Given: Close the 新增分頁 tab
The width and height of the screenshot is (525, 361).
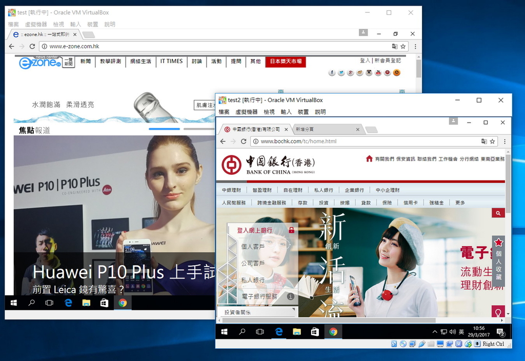Looking at the screenshot, I should [357, 129].
